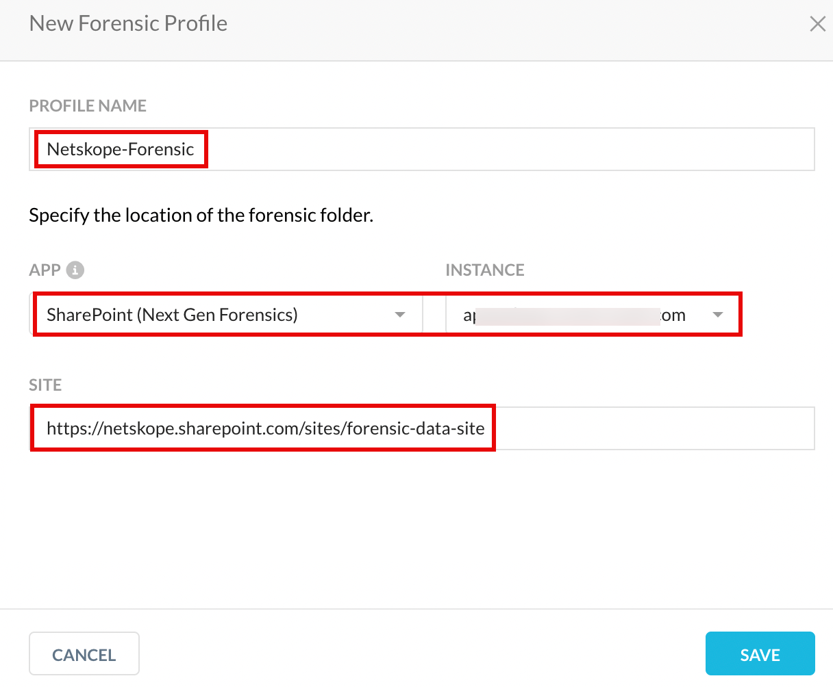
Task: Focus the Profile Name input field
Action: (x=422, y=149)
